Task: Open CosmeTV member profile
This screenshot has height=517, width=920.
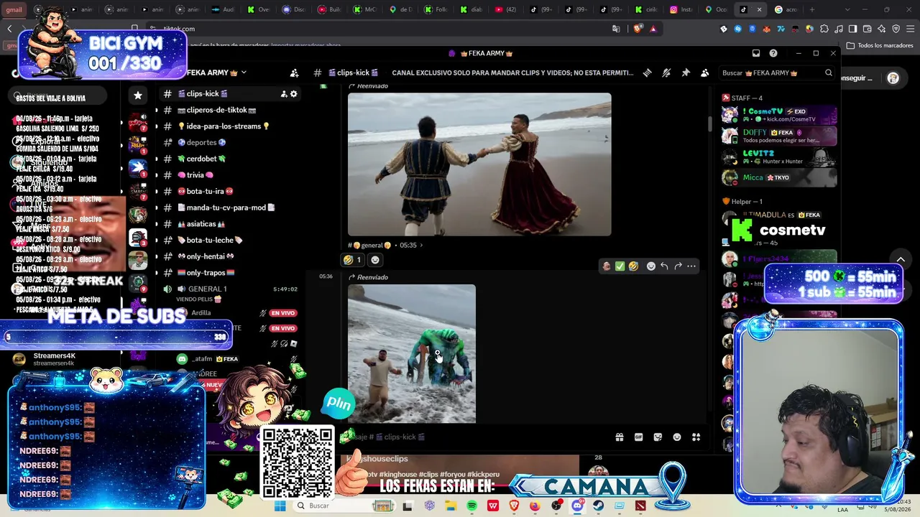Action: coord(779,115)
